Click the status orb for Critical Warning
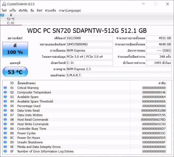 (5, 88)
